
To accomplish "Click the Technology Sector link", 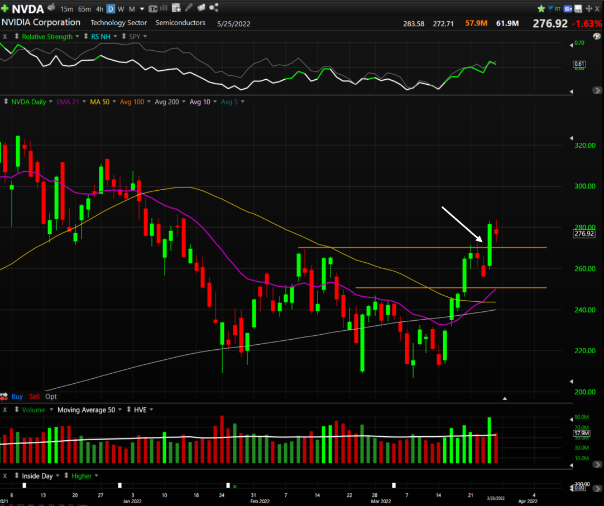I will pyautogui.click(x=119, y=23).
